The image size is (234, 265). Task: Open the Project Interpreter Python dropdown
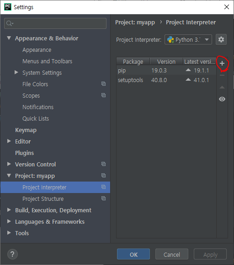tap(188, 39)
